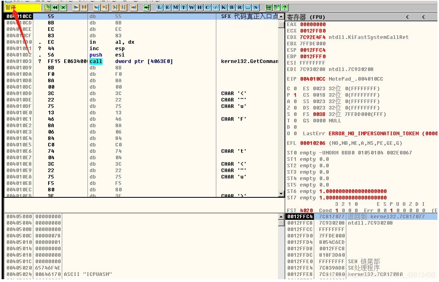Select the C flag value
The width and height of the screenshot is (439, 282).
[295, 89]
